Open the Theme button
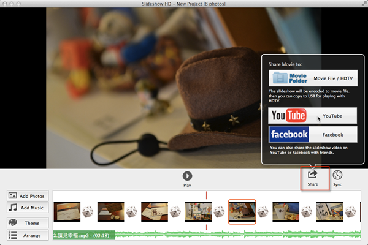Image resolution: width=368 pixels, height=245 pixels. (28, 223)
